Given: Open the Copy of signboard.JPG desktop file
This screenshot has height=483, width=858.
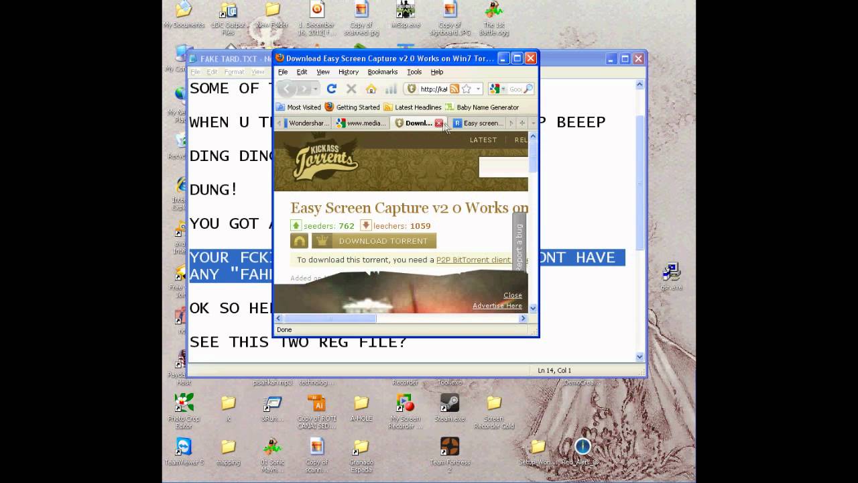Looking at the screenshot, I should coord(450,19).
